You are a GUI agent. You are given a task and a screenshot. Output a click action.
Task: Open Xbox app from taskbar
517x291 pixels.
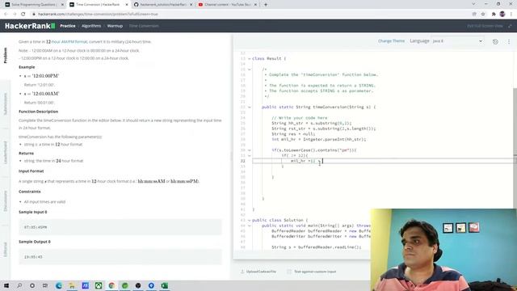(99, 285)
